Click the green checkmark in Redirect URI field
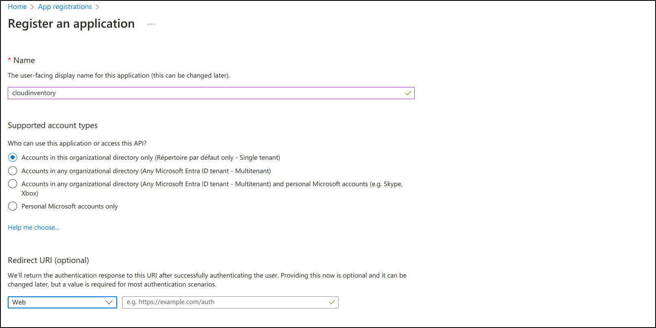656x328 pixels. coord(332,302)
